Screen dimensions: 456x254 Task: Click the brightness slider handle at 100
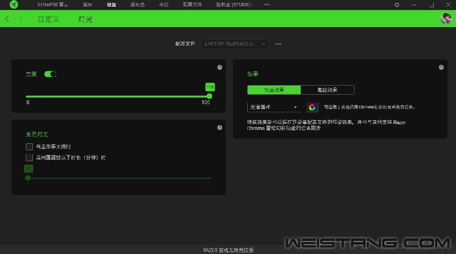[x=209, y=96]
